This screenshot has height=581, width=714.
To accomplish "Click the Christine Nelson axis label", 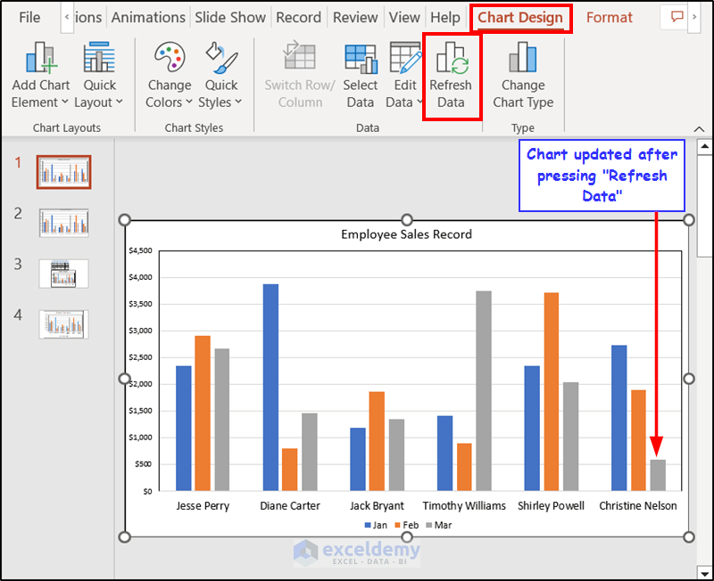I will pyautogui.click(x=638, y=506).
